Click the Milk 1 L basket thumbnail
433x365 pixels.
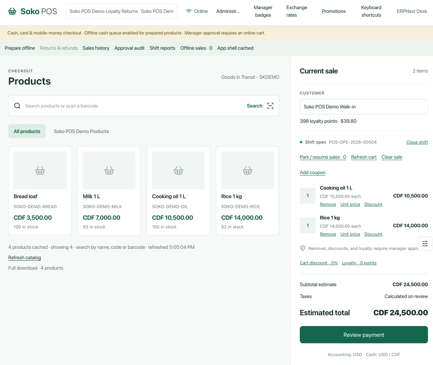(109, 170)
